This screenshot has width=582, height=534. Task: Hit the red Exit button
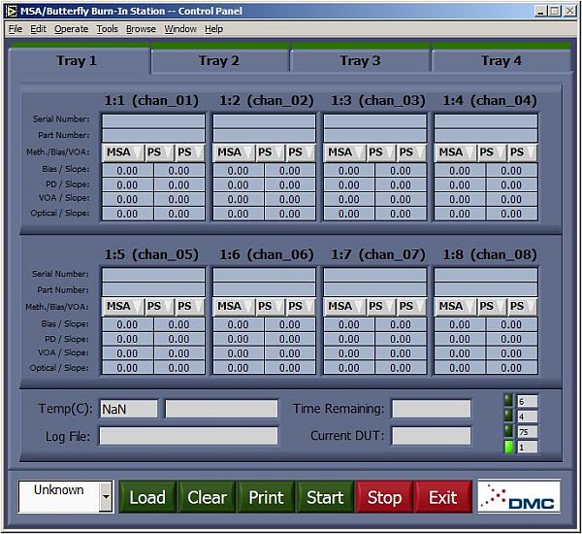coord(443,497)
